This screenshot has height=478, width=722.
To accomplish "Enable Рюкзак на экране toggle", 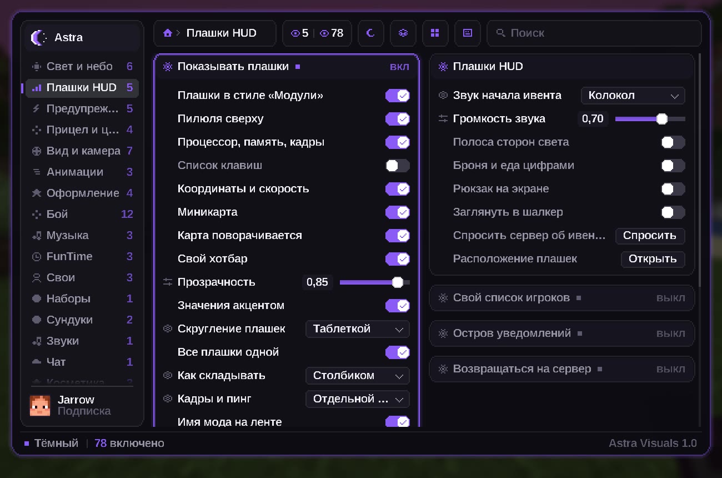I will point(673,189).
